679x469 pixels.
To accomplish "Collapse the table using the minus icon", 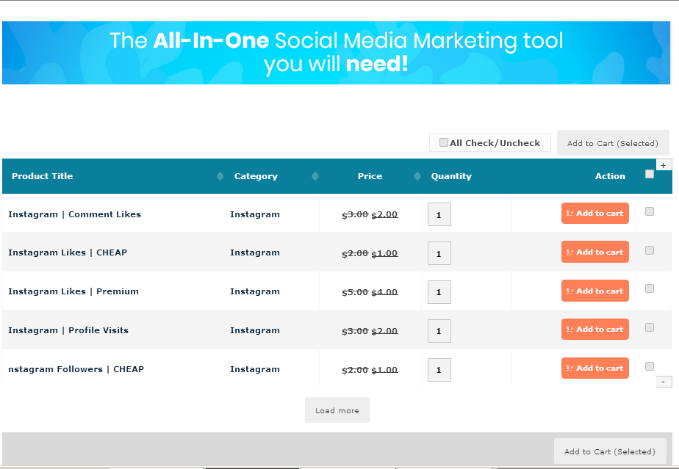I will (x=664, y=381).
